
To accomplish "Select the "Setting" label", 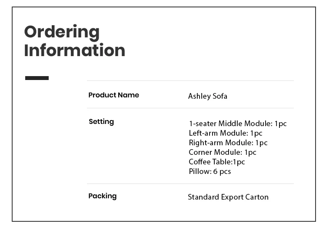I will coord(101,122).
